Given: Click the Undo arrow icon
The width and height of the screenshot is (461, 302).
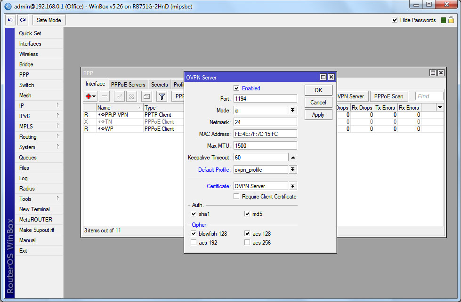Looking at the screenshot, I should (10, 20).
